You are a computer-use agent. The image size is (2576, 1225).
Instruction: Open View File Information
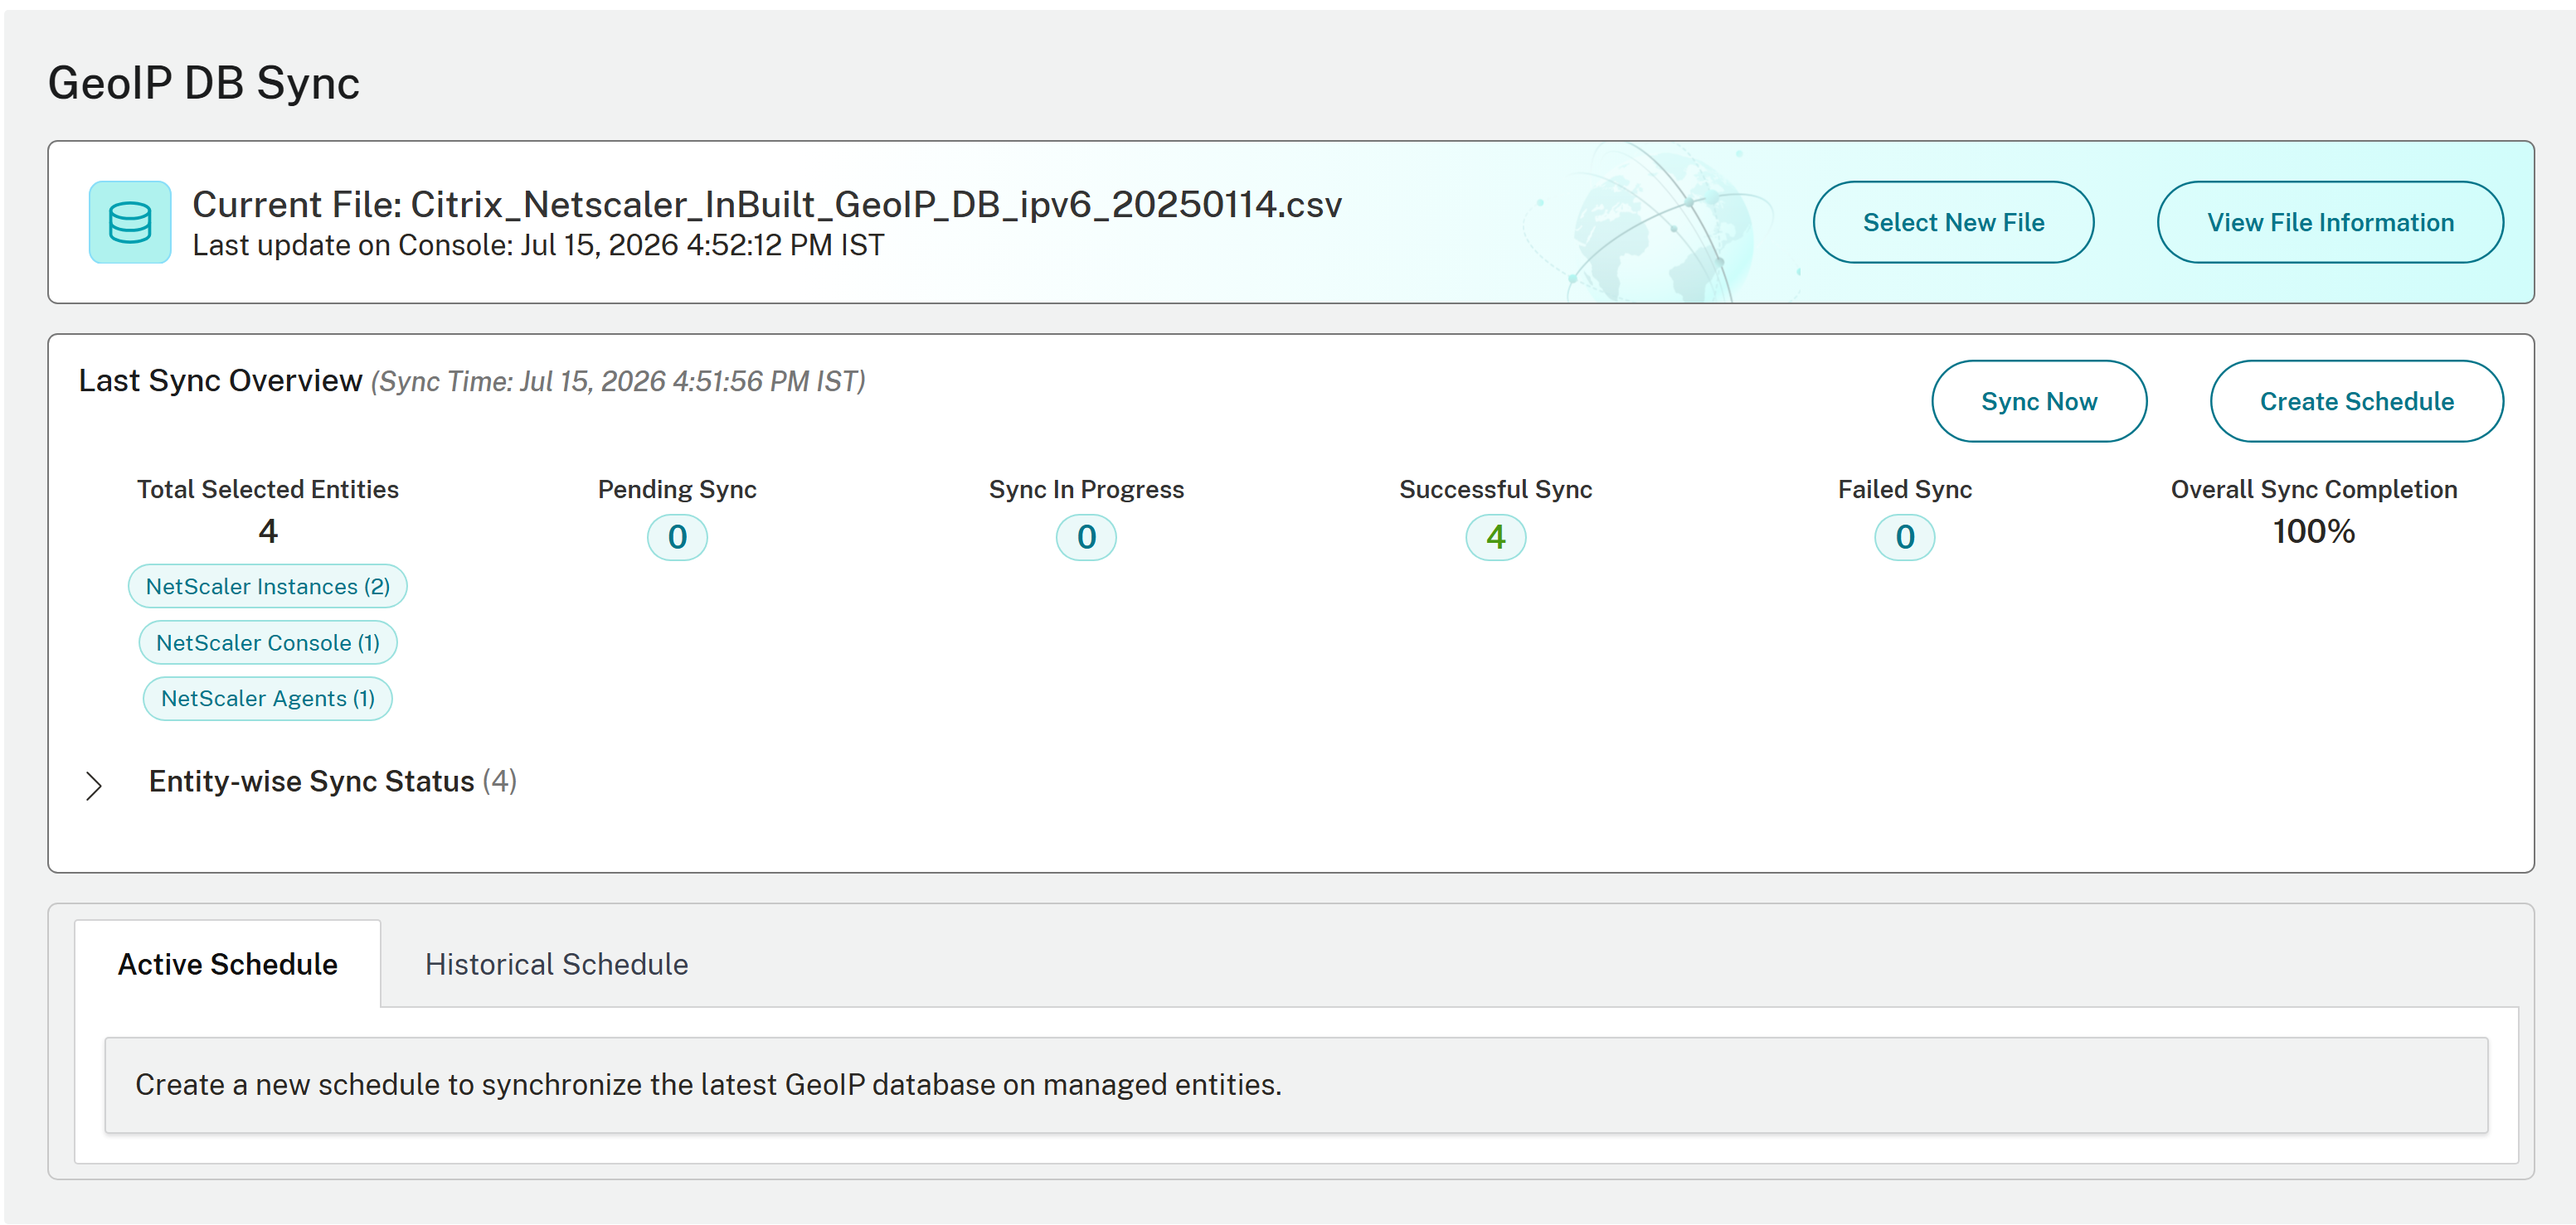pyautogui.click(x=2330, y=222)
